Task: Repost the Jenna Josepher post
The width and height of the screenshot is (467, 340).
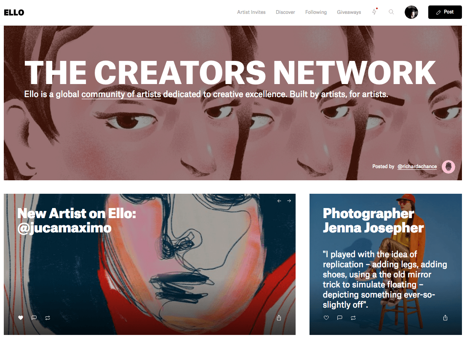Action: (x=353, y=318)
